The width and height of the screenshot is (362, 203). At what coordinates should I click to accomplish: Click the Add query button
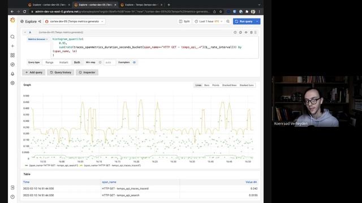coord(34,73)
